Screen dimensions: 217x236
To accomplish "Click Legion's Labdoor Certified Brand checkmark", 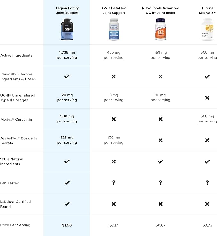I will pyautogui.click(x=67, y=204).
